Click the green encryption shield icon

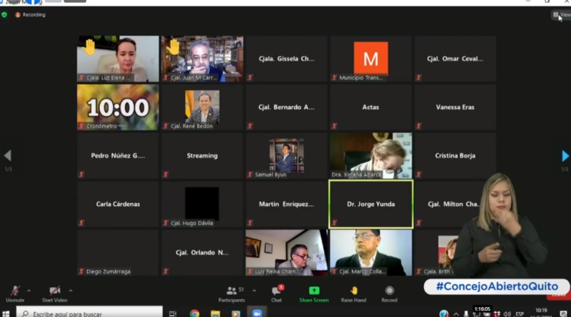click(5, 14)
